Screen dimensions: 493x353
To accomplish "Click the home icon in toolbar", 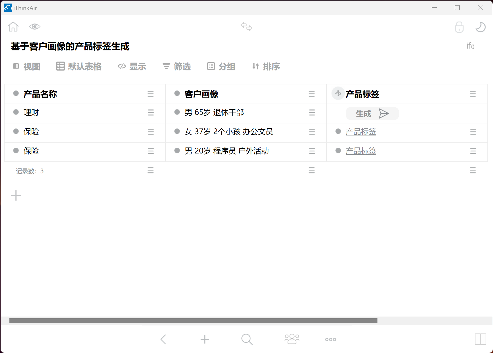I will [13, 27].
